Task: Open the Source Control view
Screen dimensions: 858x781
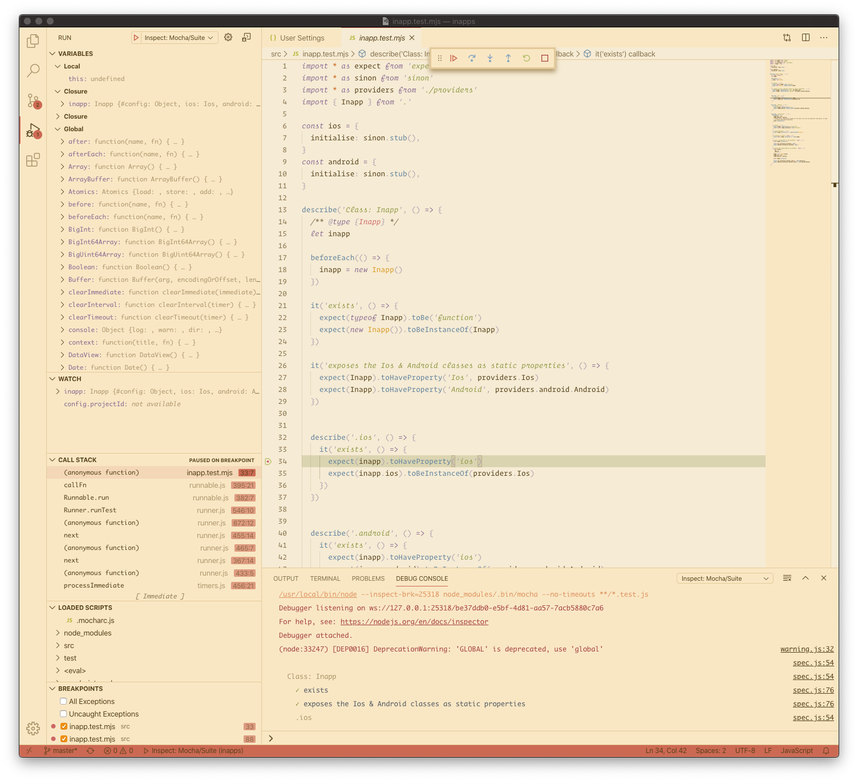Action: 33,101
